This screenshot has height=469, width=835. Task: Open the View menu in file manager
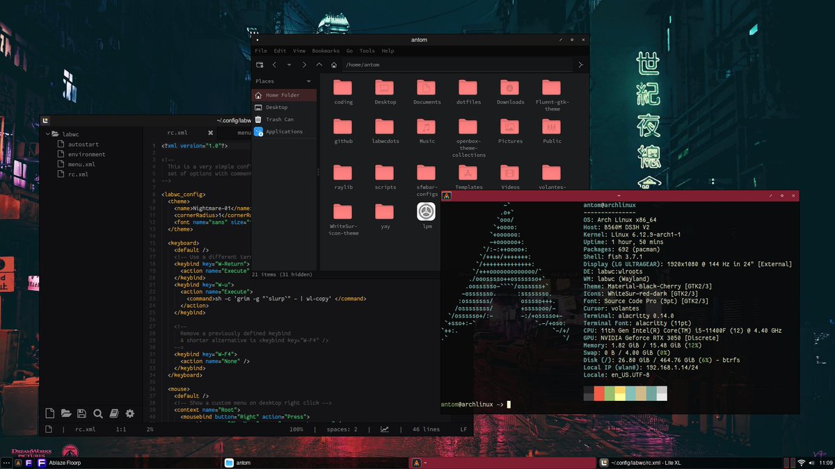click(x=299, y=51)
